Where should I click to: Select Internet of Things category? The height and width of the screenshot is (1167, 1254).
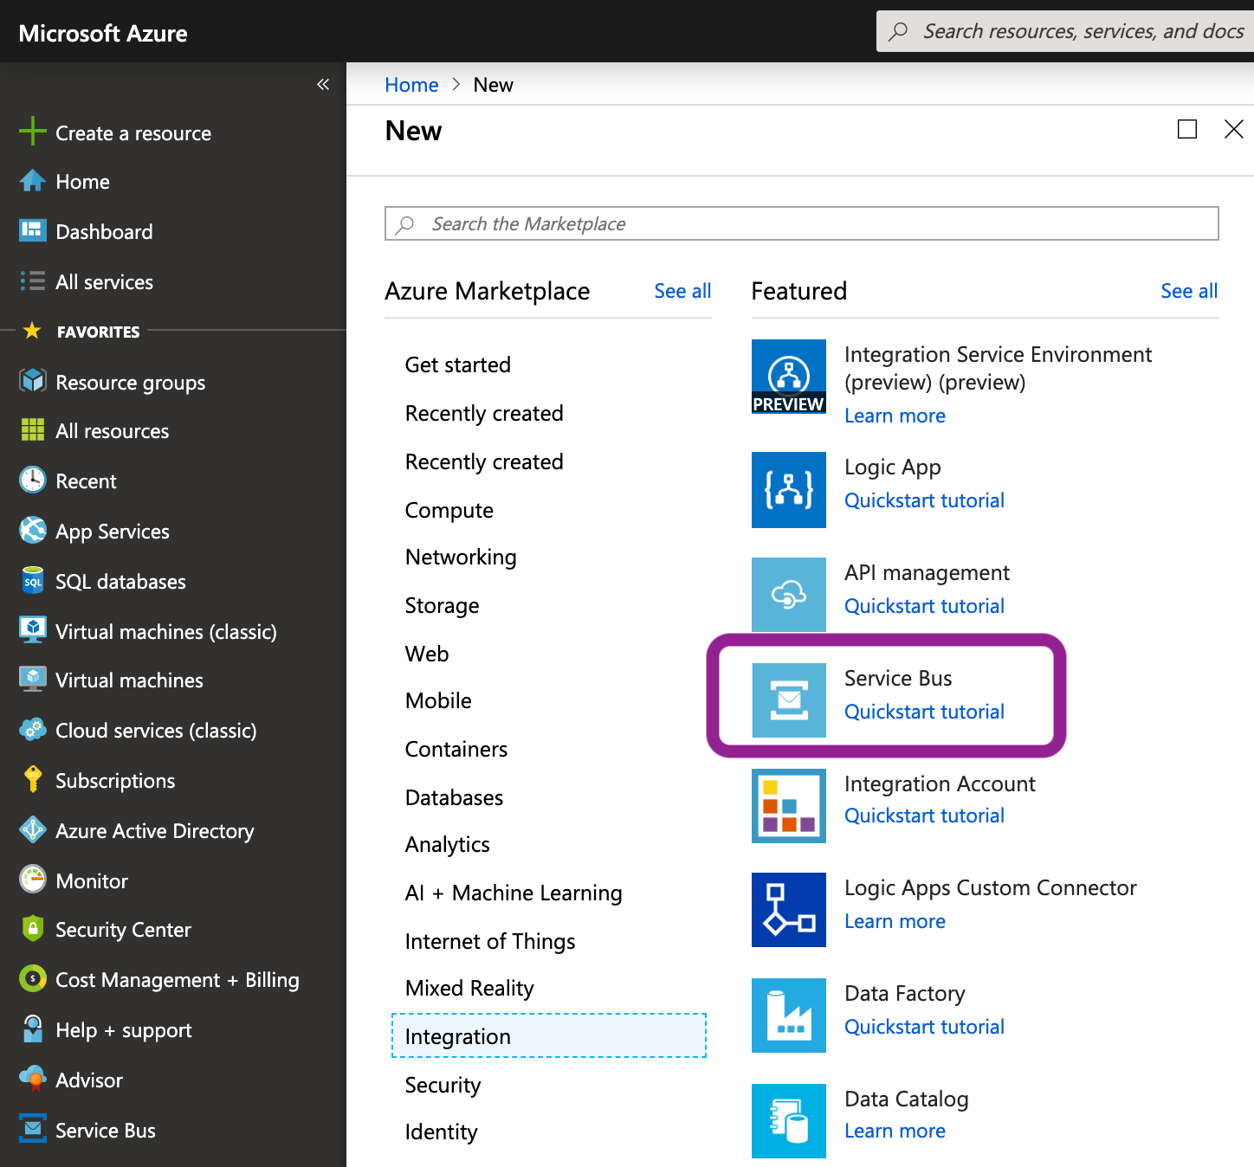(490, 941)
